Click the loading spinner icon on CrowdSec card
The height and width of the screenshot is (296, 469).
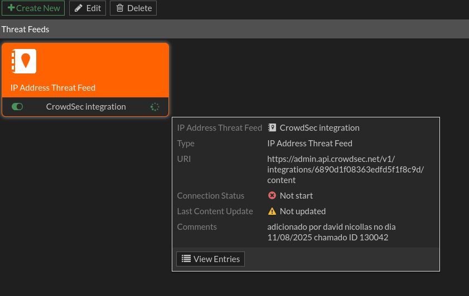154,107
